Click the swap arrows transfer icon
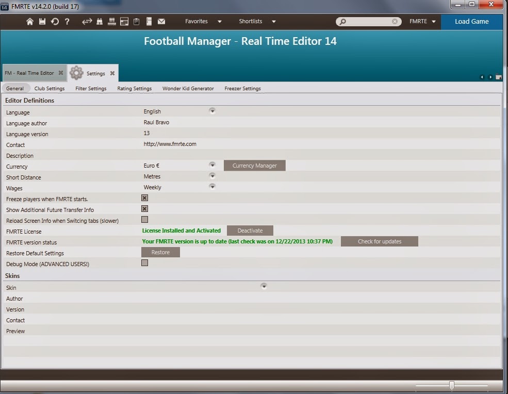508x394 pixels. coord(87,21)
